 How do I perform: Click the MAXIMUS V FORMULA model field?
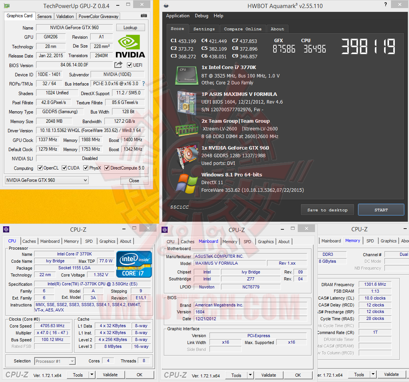point(230,263)
